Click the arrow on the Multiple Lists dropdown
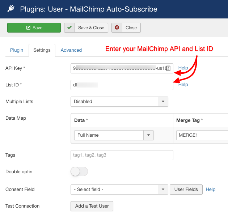 click(x=163, y=102)
